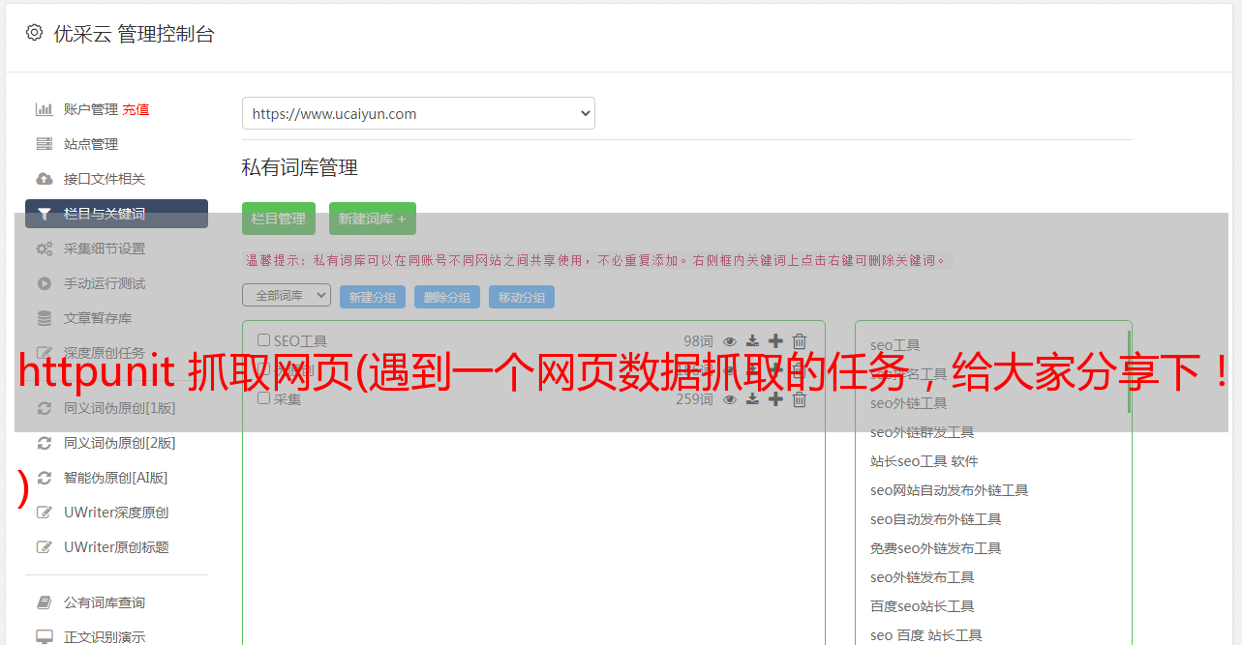Select UWriter深度原创 in the sidebar

point(116,513)
